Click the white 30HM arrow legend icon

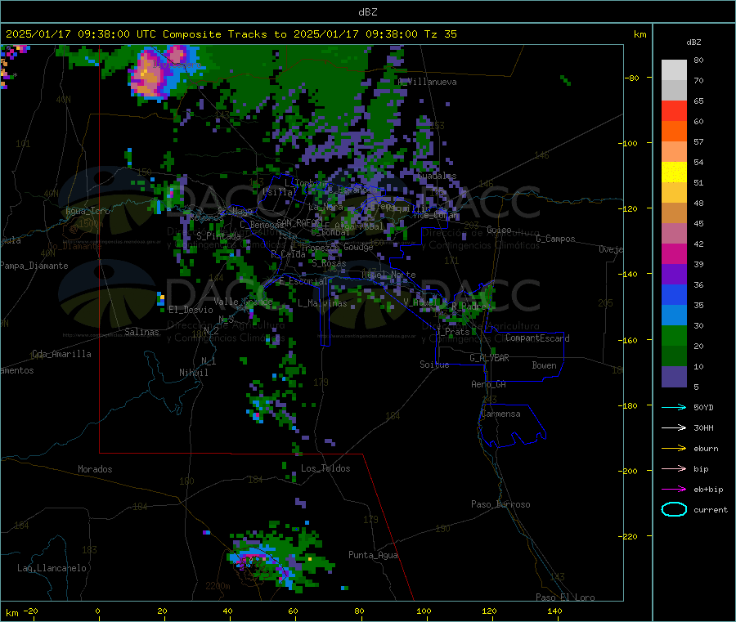coord(674,427)
